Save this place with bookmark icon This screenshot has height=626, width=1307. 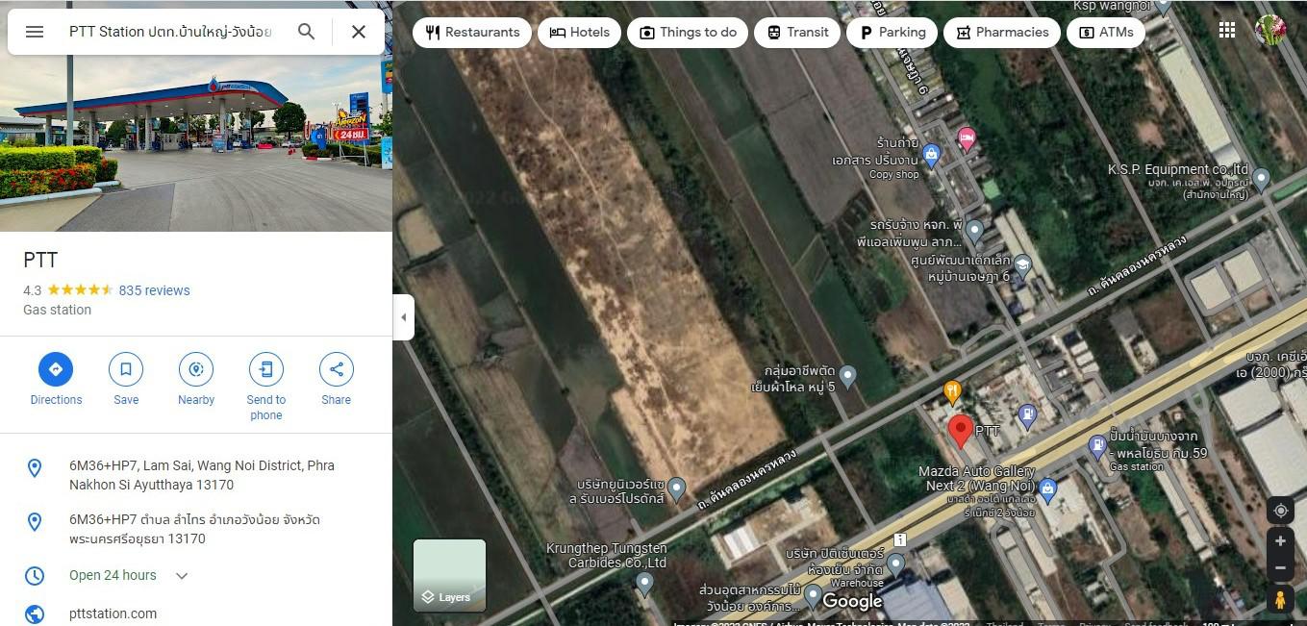(x=126, y=379)
